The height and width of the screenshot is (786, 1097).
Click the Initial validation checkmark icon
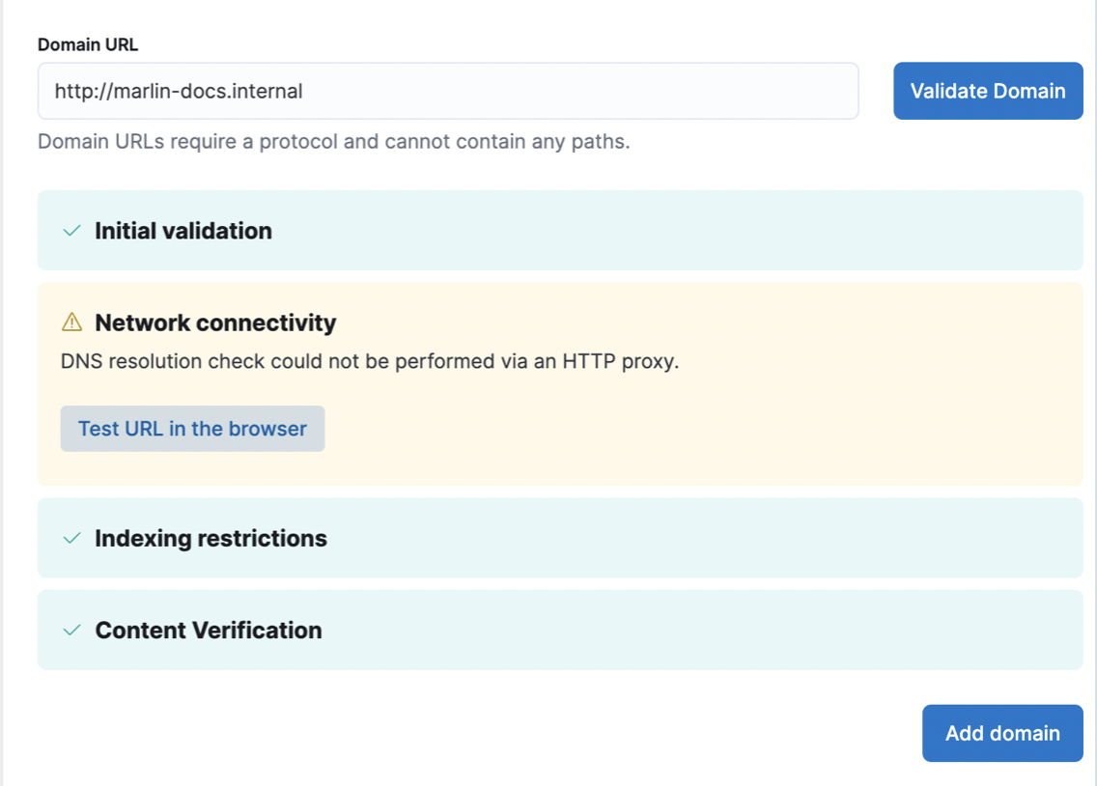pos(70,231)
